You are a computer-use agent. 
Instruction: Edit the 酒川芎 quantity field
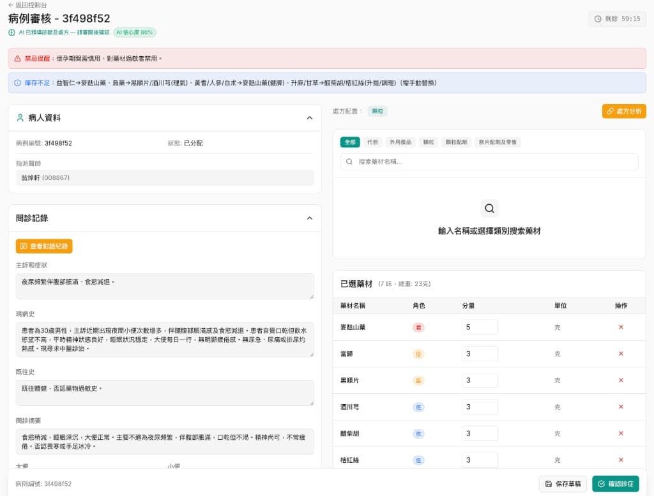tap(480, 407)
